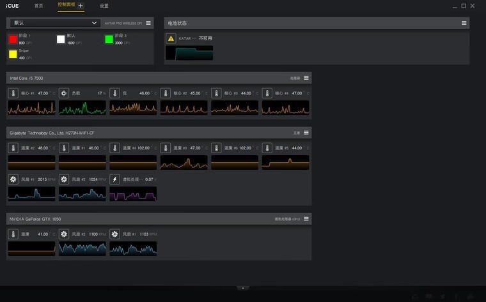Open the 电池状态 widget hamburger menu
Screen dimensions: 486x302
[464, 23]
